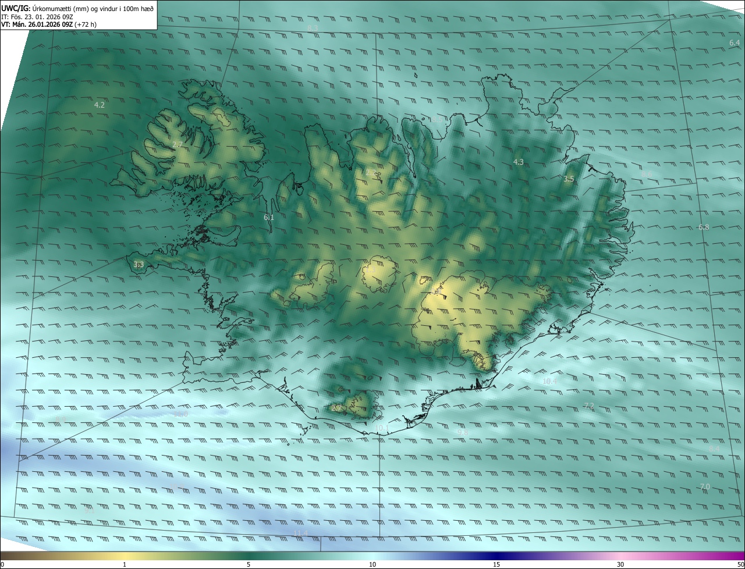
Task: Click the "(+72 h)" forecast offset
Action: 86,24
